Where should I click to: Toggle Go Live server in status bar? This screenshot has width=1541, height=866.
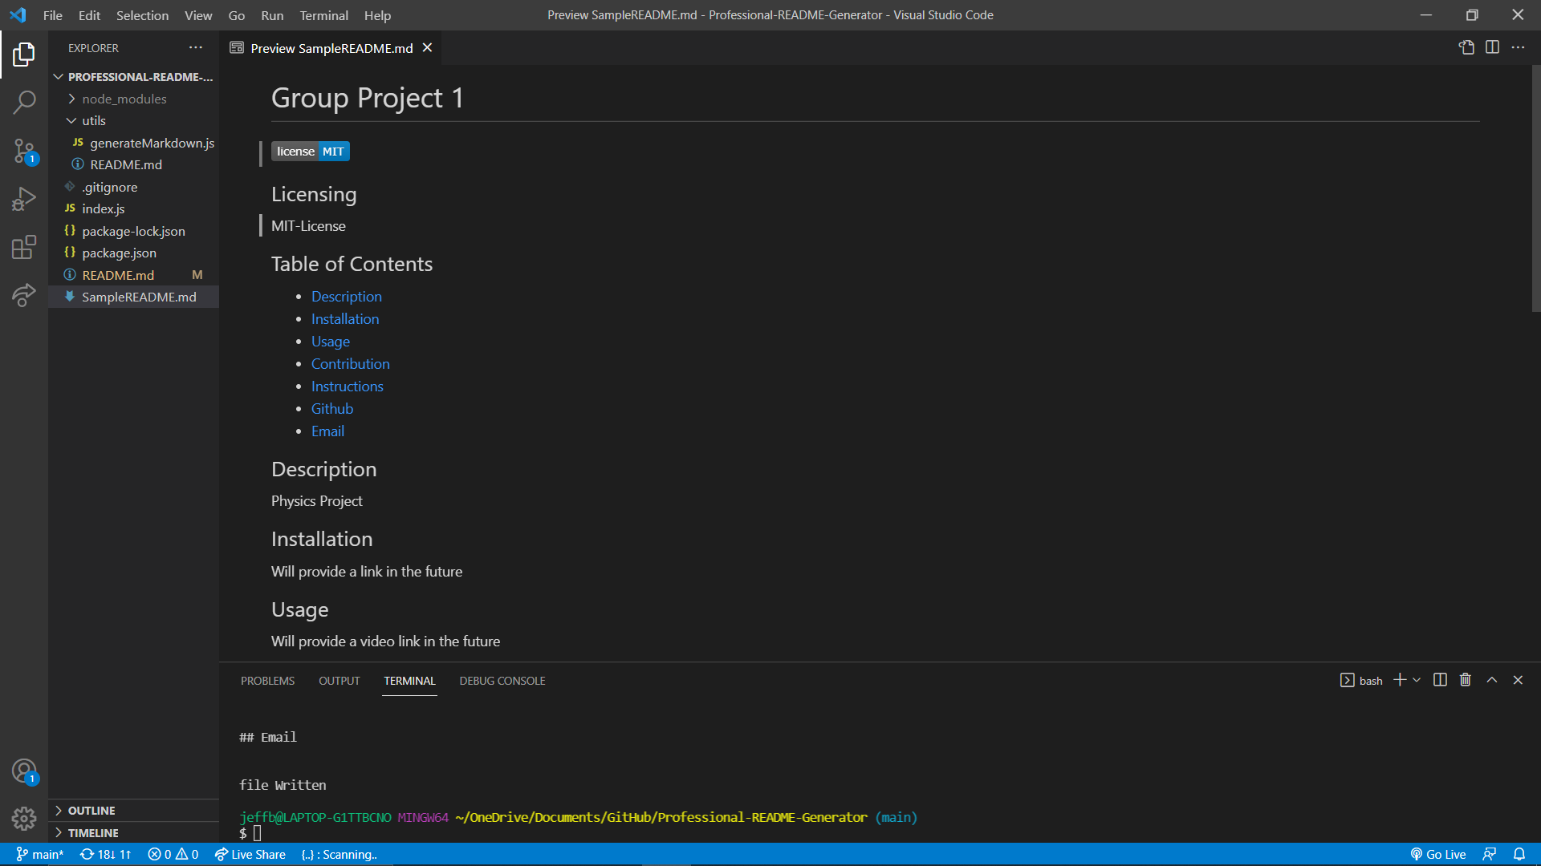(x=1438, y=855)
